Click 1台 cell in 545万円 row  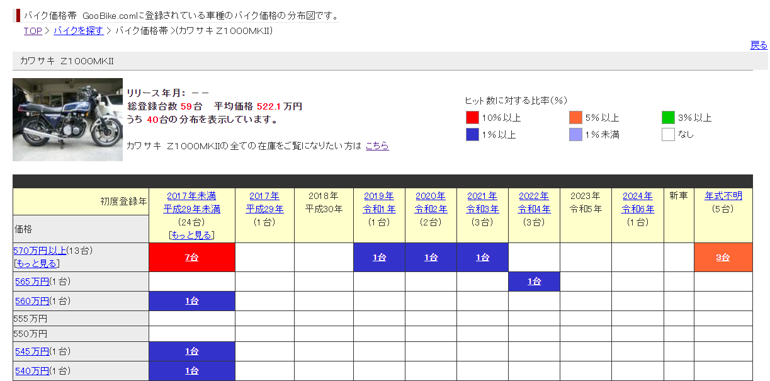coord(192,351)
